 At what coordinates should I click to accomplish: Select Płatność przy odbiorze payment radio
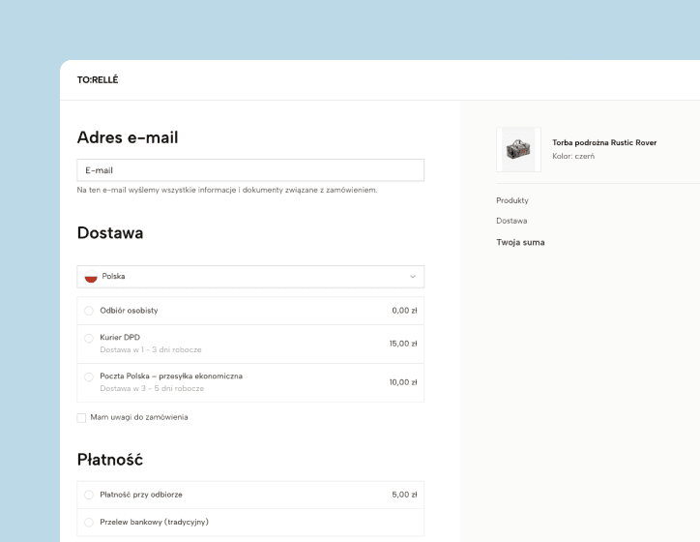89,495
